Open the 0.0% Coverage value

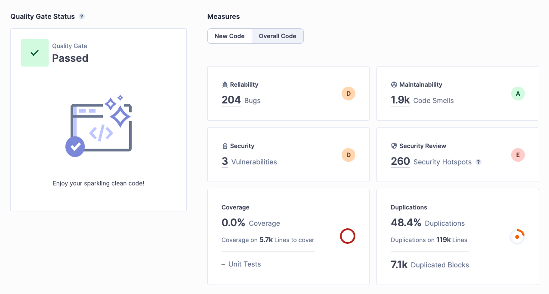[x=233, y=223]
